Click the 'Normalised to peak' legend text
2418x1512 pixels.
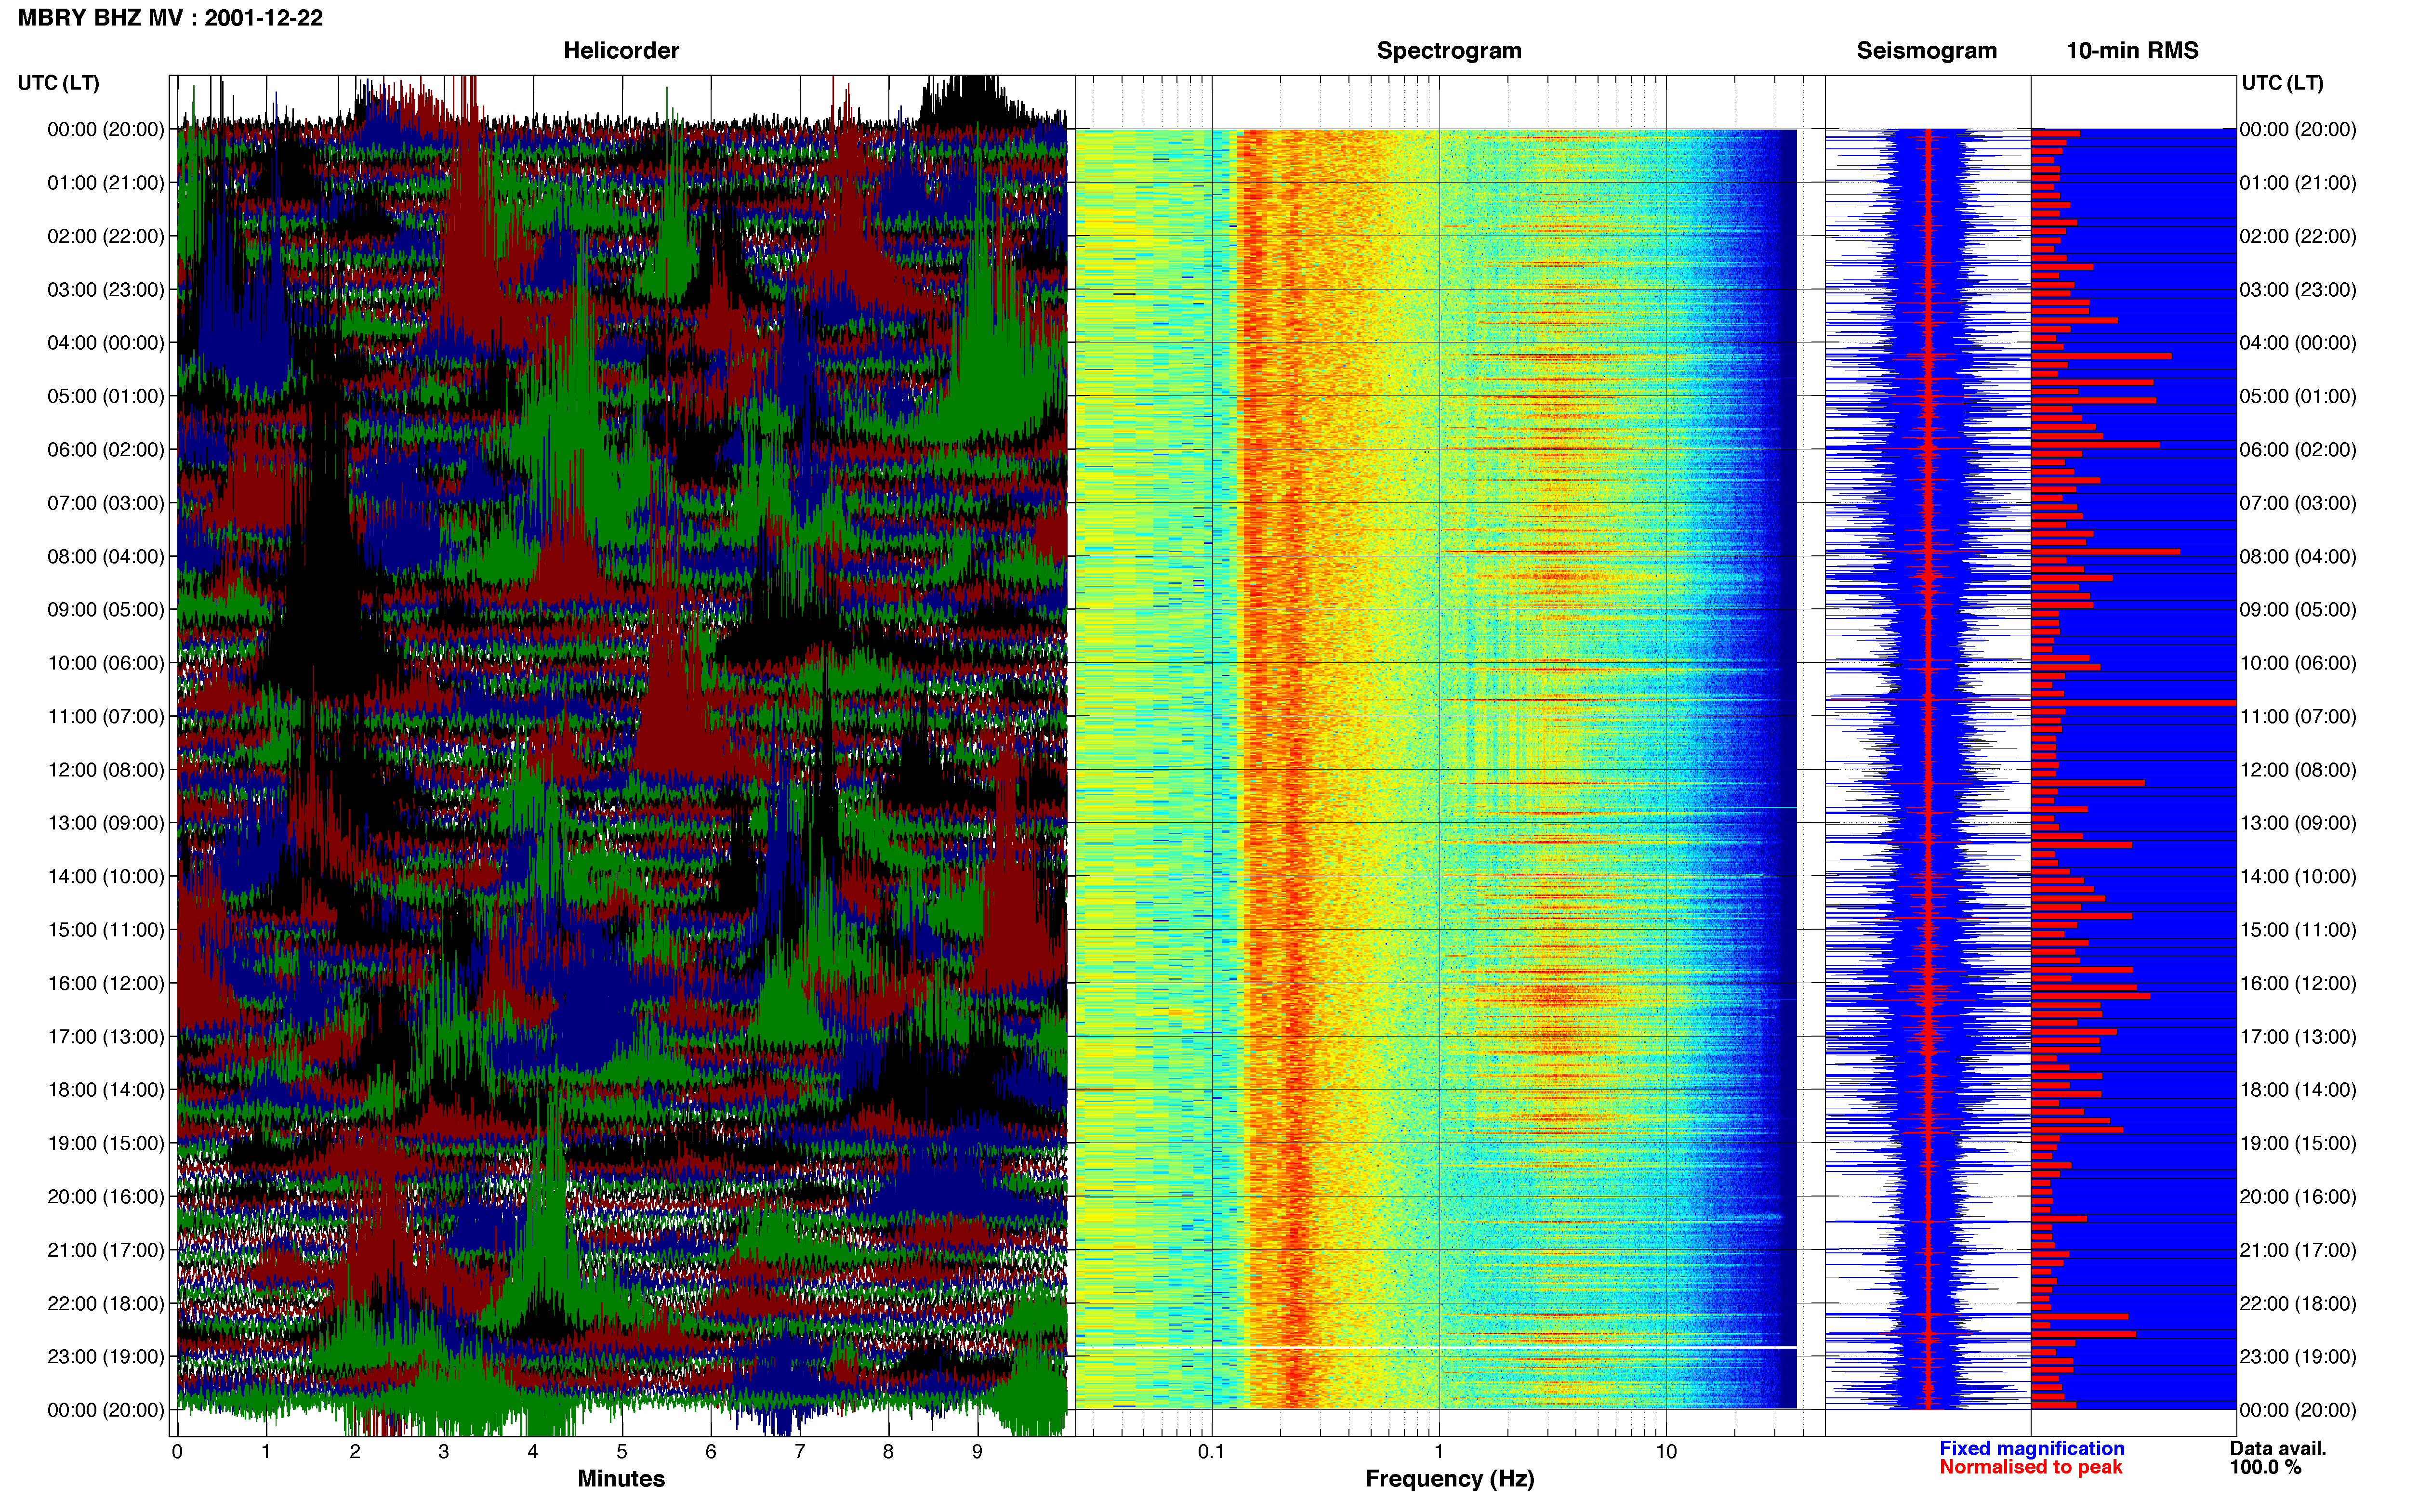(x=2030, y=1467)
